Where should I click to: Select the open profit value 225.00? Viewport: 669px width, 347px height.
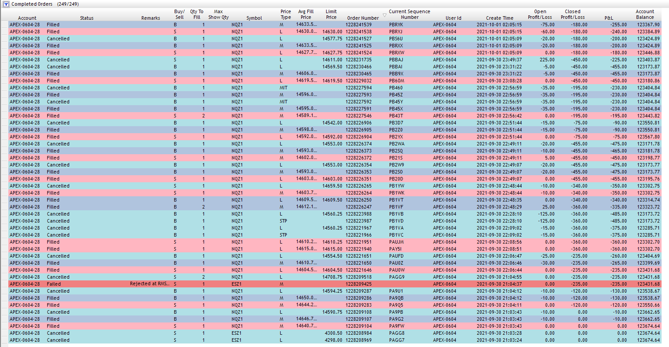tap(547, 60)
